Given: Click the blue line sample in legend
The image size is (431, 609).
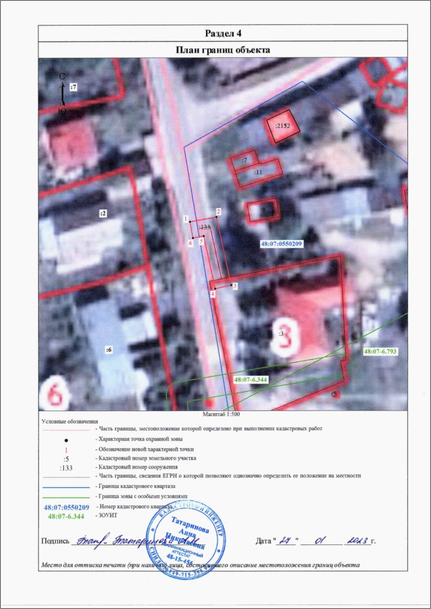Looking at the screenshot, I should click(x=65, y=485).
